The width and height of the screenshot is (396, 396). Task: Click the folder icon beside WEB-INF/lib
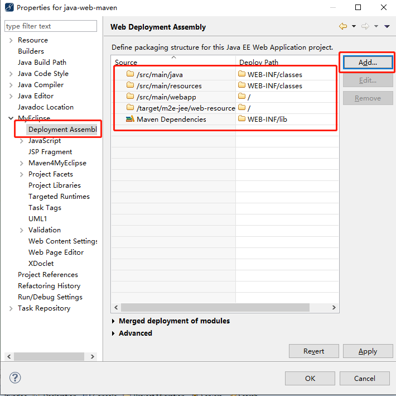coord(242,119)
